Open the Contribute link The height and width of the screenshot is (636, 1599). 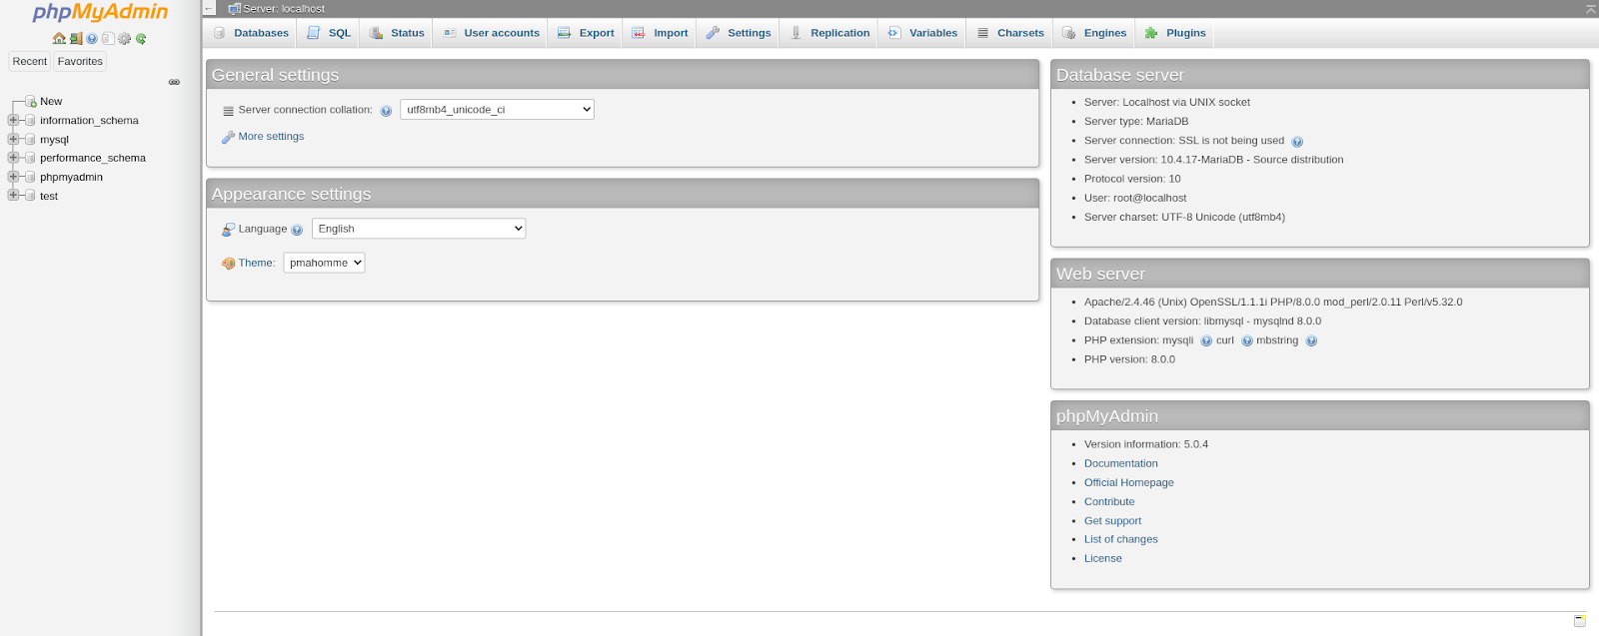tap(1109, 501)
